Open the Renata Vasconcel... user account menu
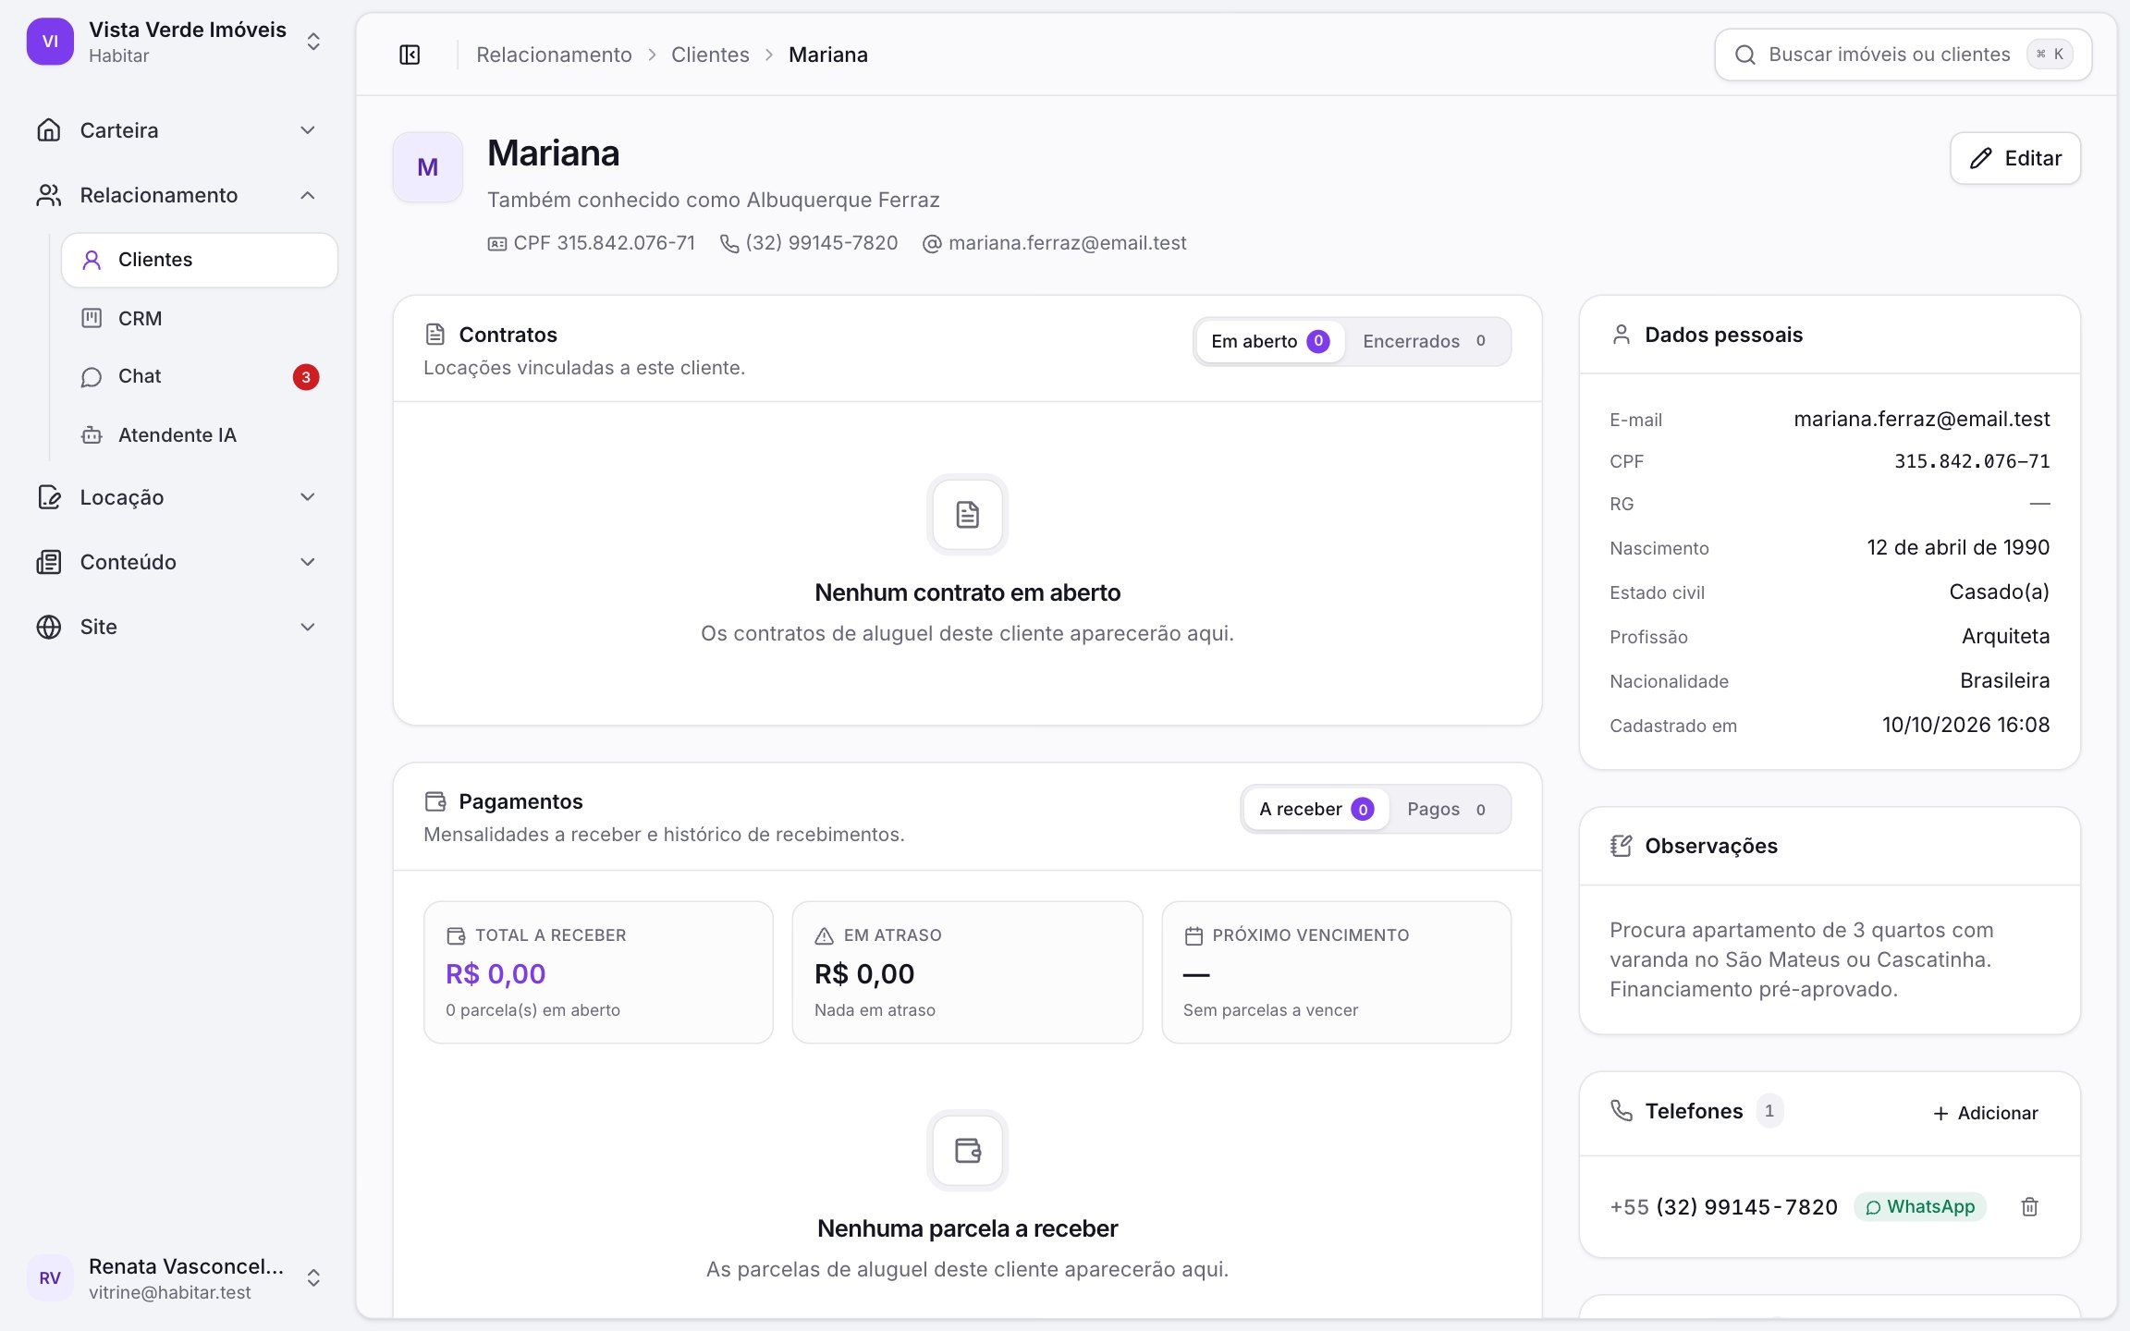 click(176, 1278)
